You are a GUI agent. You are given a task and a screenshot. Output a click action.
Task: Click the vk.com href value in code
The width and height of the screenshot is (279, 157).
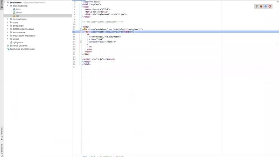pyautogui.click(x=108, y=37)
